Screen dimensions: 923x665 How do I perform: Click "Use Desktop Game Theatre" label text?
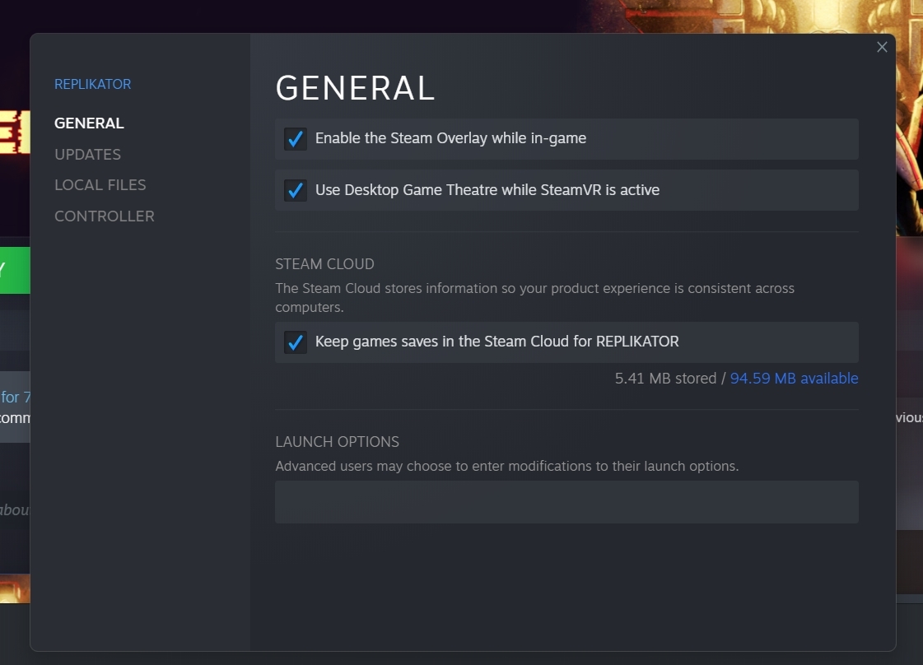pyautogui.click(x=487, y=190)
